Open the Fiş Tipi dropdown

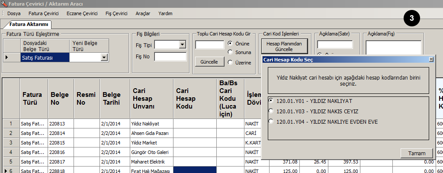click(182, 45)
